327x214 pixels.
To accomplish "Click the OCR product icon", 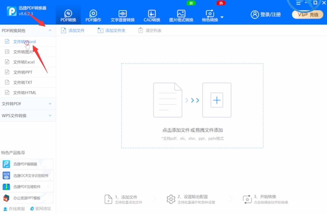I will click(x=6, y=175).
